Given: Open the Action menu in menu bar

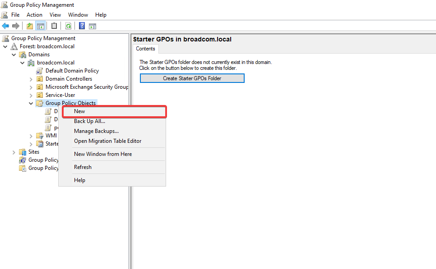Looking at the screenshot, I should click(34, 15).
